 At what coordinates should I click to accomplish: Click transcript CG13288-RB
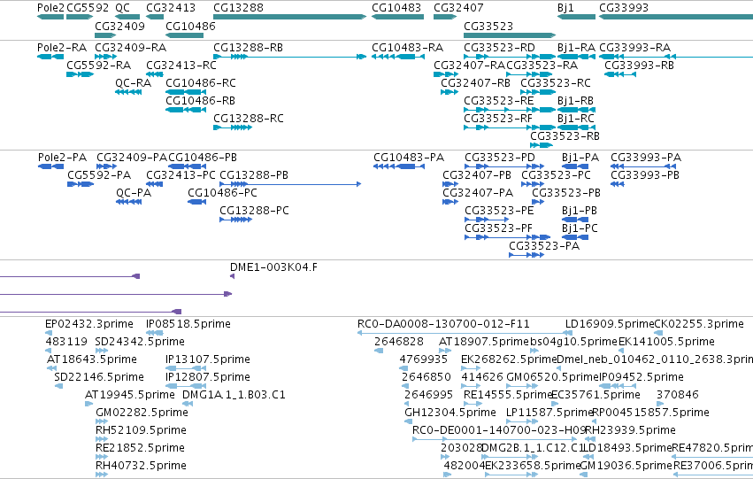pos(289,57)
